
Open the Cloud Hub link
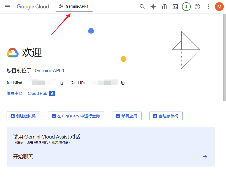pyautogui.click(x=37, y=93)
